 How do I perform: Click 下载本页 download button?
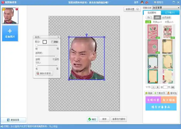point(160,93)
